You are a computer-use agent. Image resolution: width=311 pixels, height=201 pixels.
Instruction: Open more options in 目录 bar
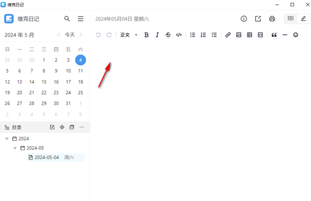click(82, 127)
